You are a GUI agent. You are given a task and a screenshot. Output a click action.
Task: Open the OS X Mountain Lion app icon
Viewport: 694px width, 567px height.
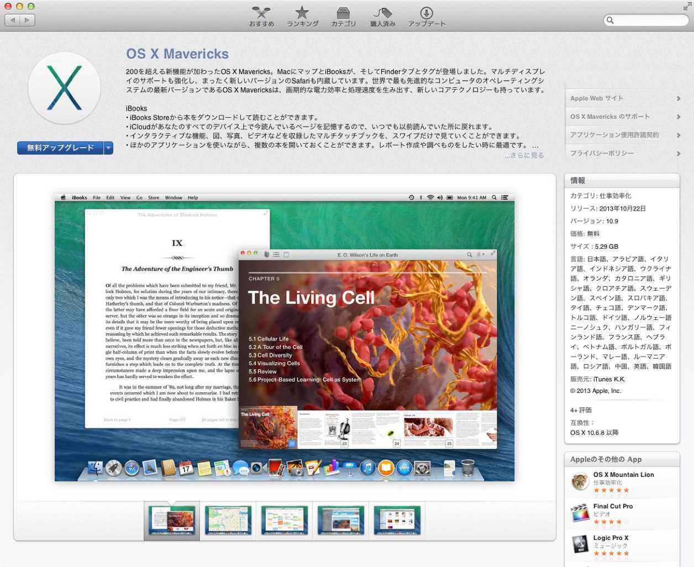tap(580, 482)
